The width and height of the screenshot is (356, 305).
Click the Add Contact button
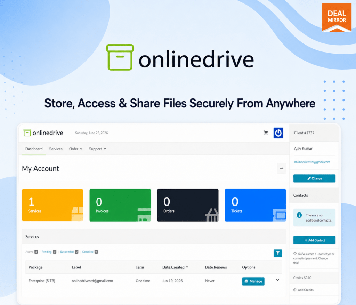pos(314,240)
